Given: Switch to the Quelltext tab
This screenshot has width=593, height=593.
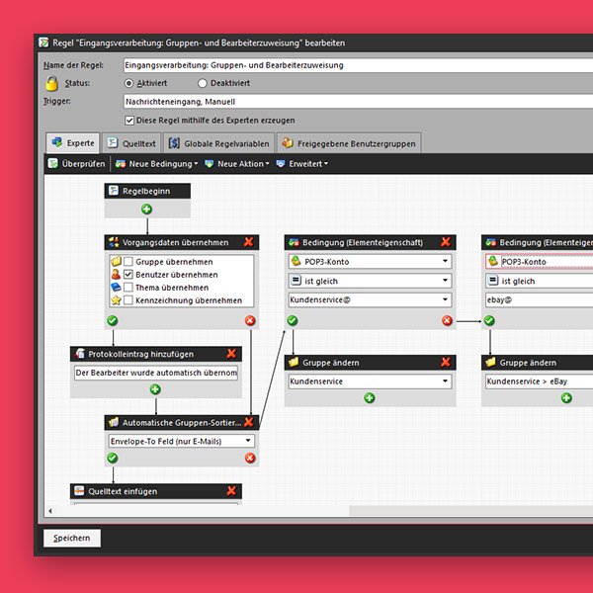Looking at the screenshot, I should click(131, 143).
